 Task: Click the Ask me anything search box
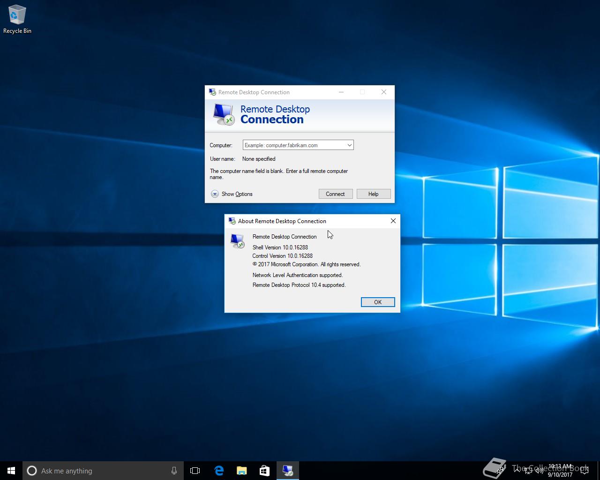click(103, 471)
